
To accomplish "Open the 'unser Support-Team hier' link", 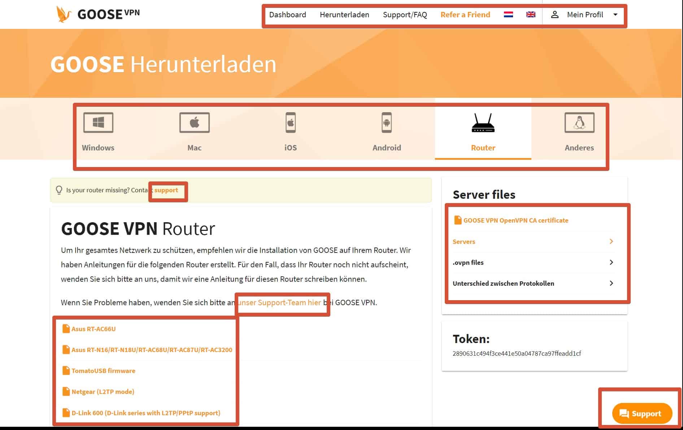I will [279, 302].
